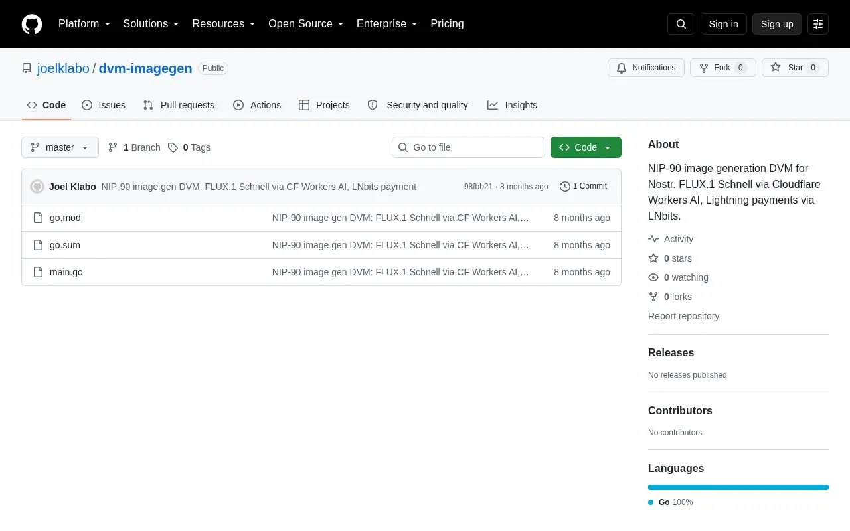Screen dimensions: 850x531
Task: Open the Pricing link
Action: tap(447, 24)
